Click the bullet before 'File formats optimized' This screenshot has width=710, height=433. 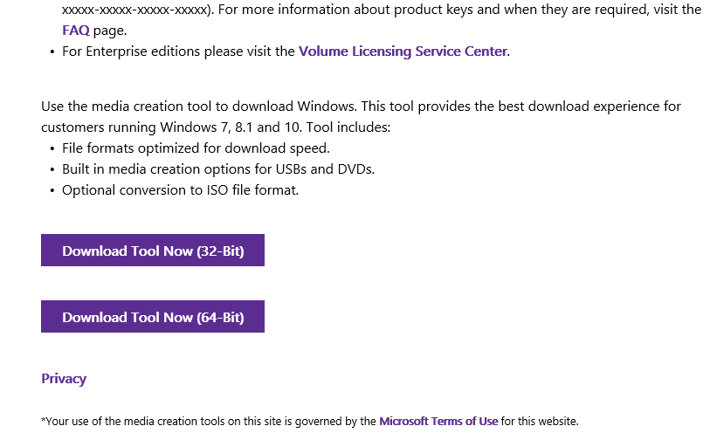point(52,148)
